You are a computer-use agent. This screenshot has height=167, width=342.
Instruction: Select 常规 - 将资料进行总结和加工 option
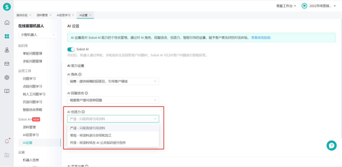(113, 135)
